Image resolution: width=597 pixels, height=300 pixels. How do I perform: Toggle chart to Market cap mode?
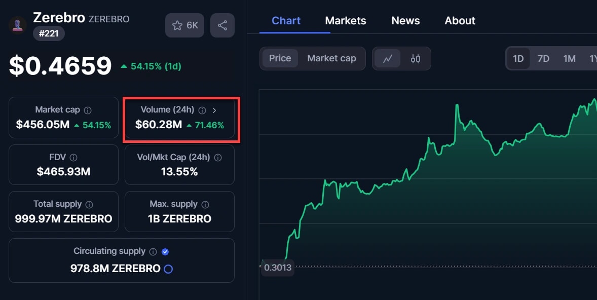point(331,58)
